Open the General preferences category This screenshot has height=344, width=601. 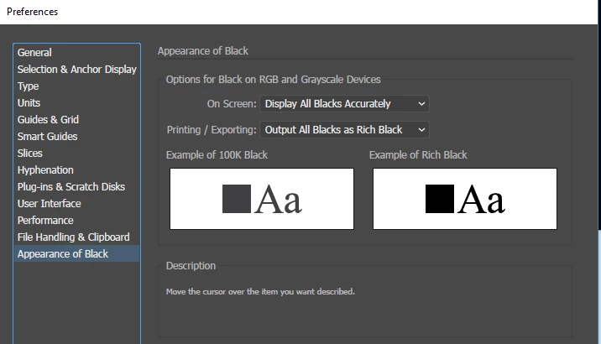point(34,53)
